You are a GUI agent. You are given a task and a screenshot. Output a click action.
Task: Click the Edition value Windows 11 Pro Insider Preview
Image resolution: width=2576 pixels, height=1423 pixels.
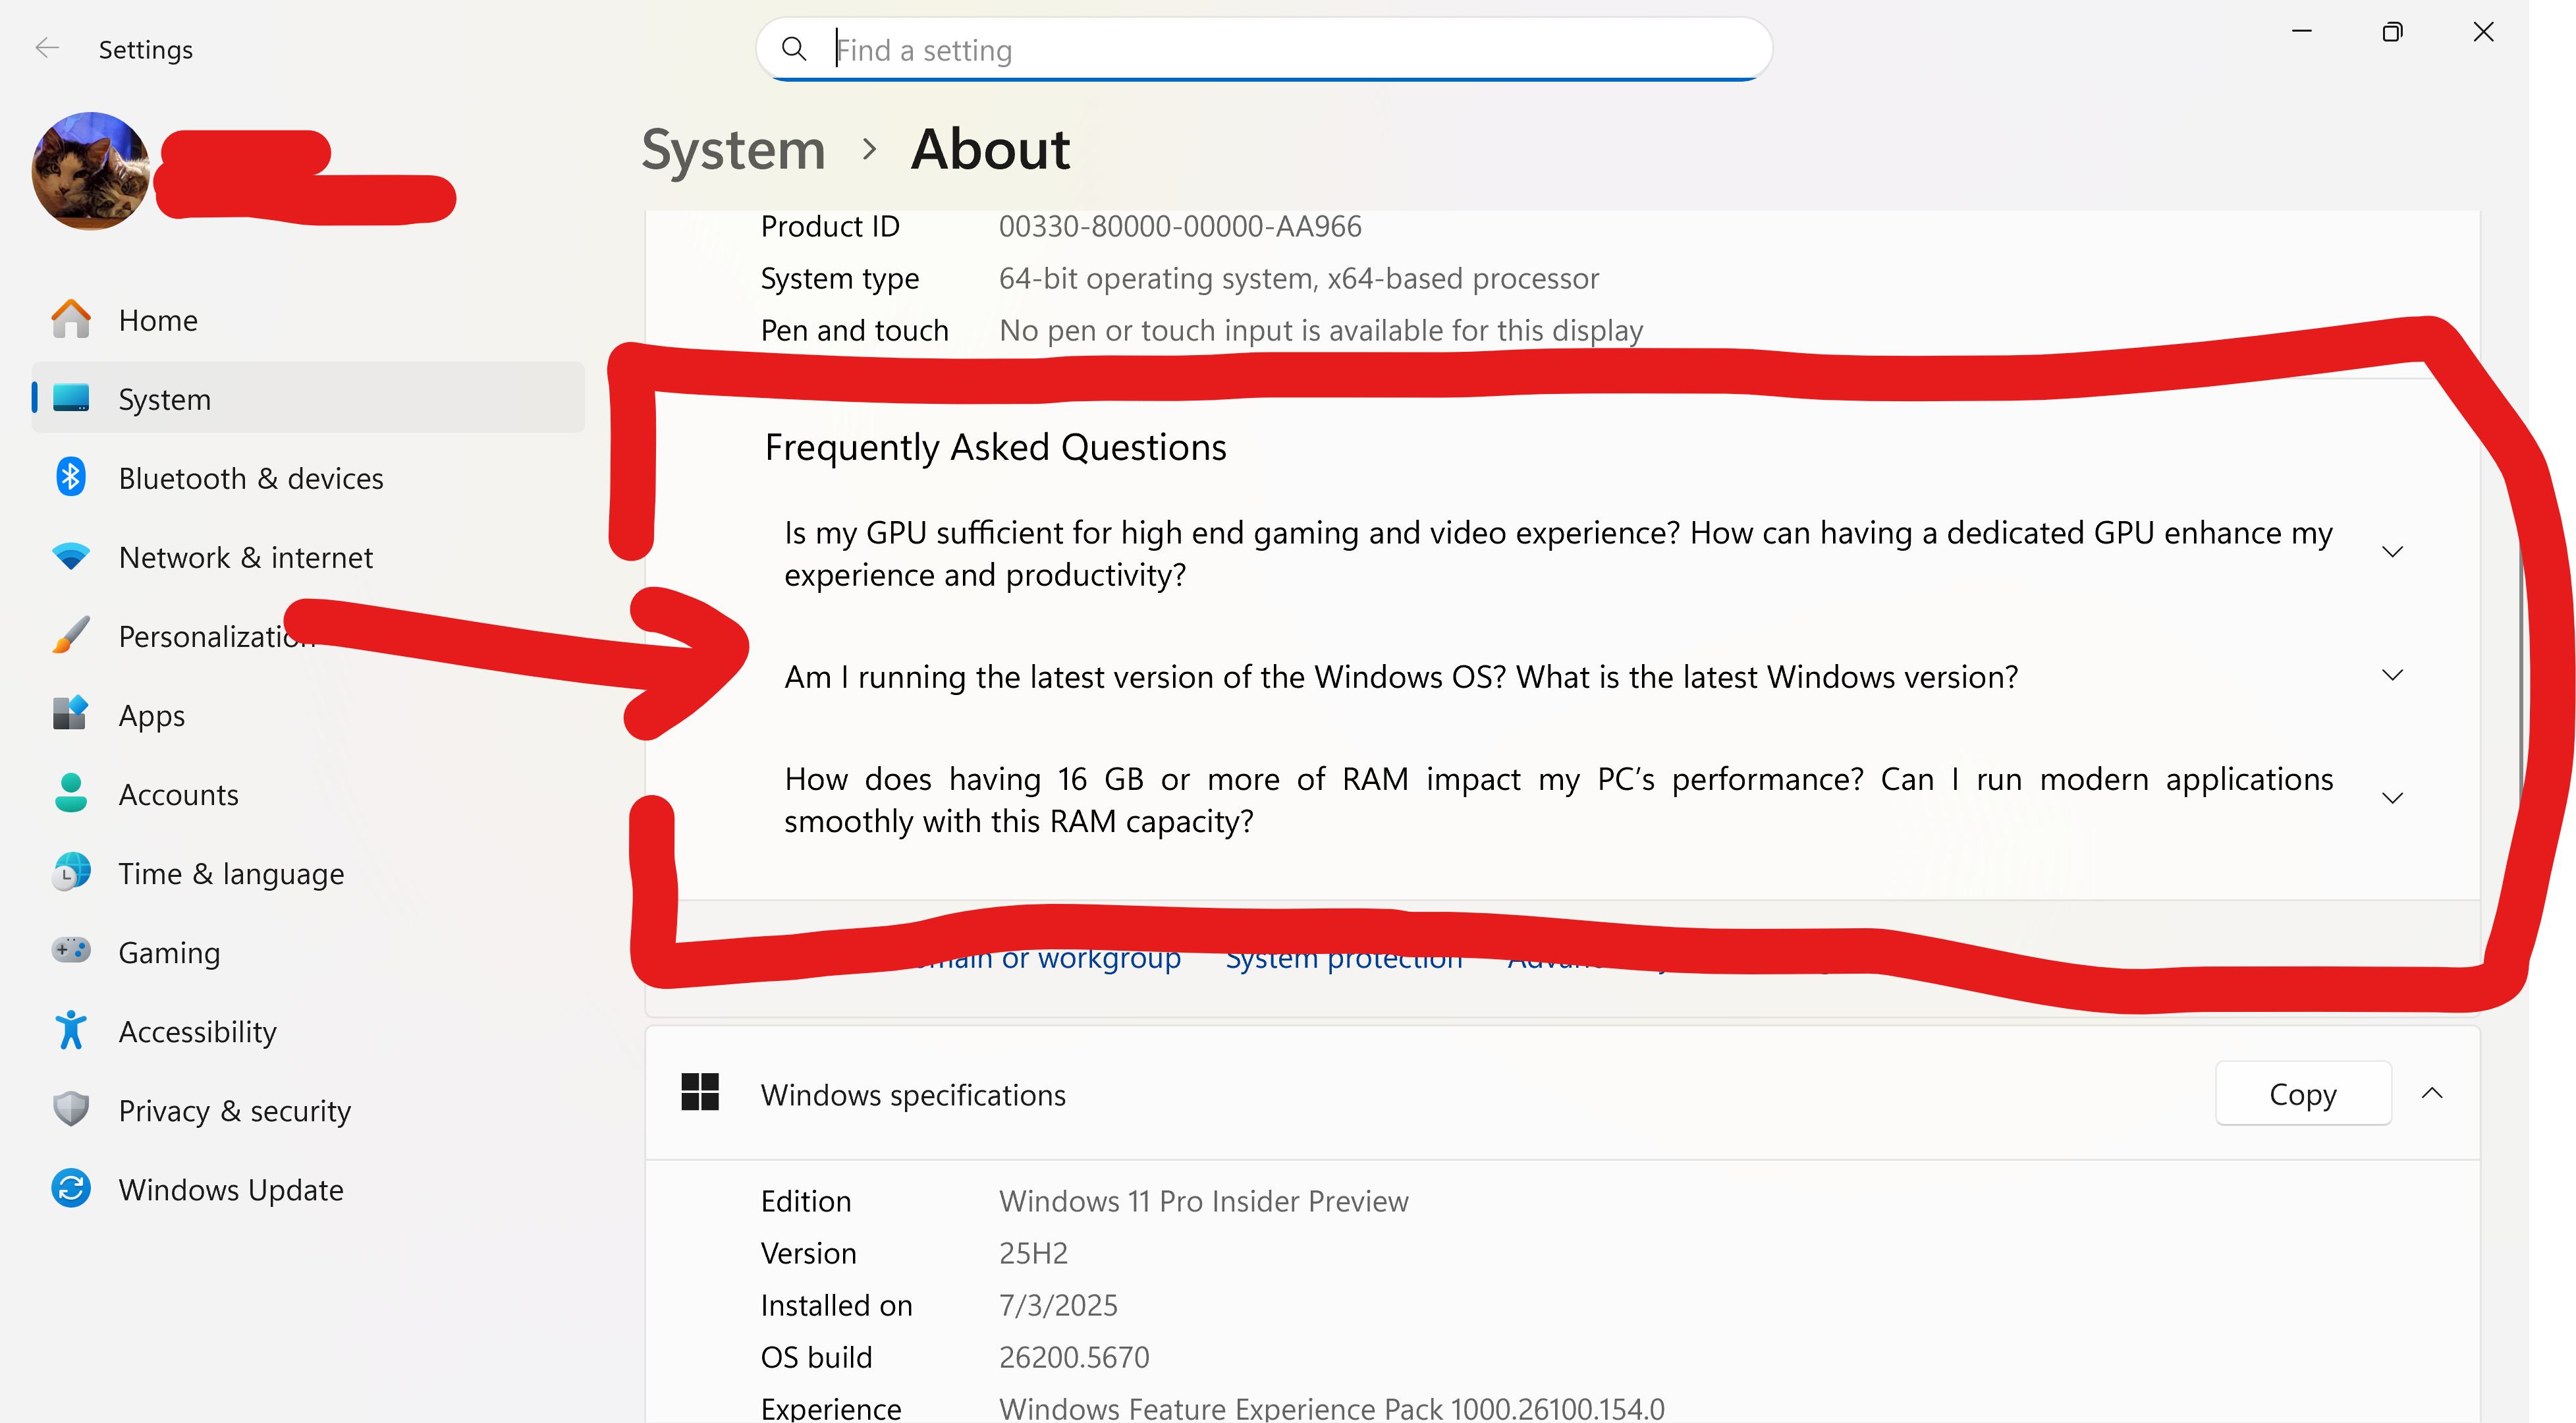(1203, 1201)
